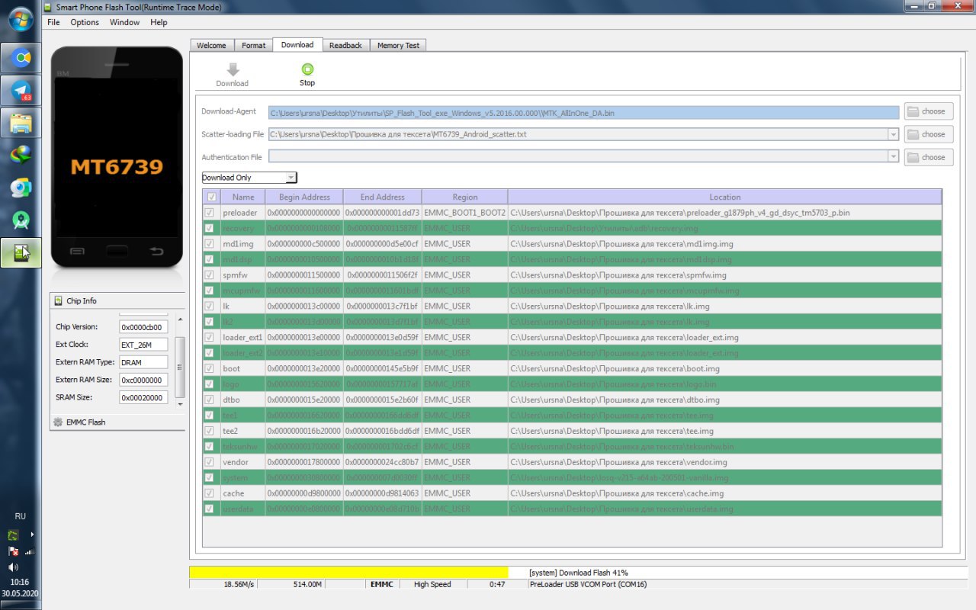This screenshot has width=976, height=610.
Task: Switch to the Memory Test tab
Action: (x=398, y=45)
